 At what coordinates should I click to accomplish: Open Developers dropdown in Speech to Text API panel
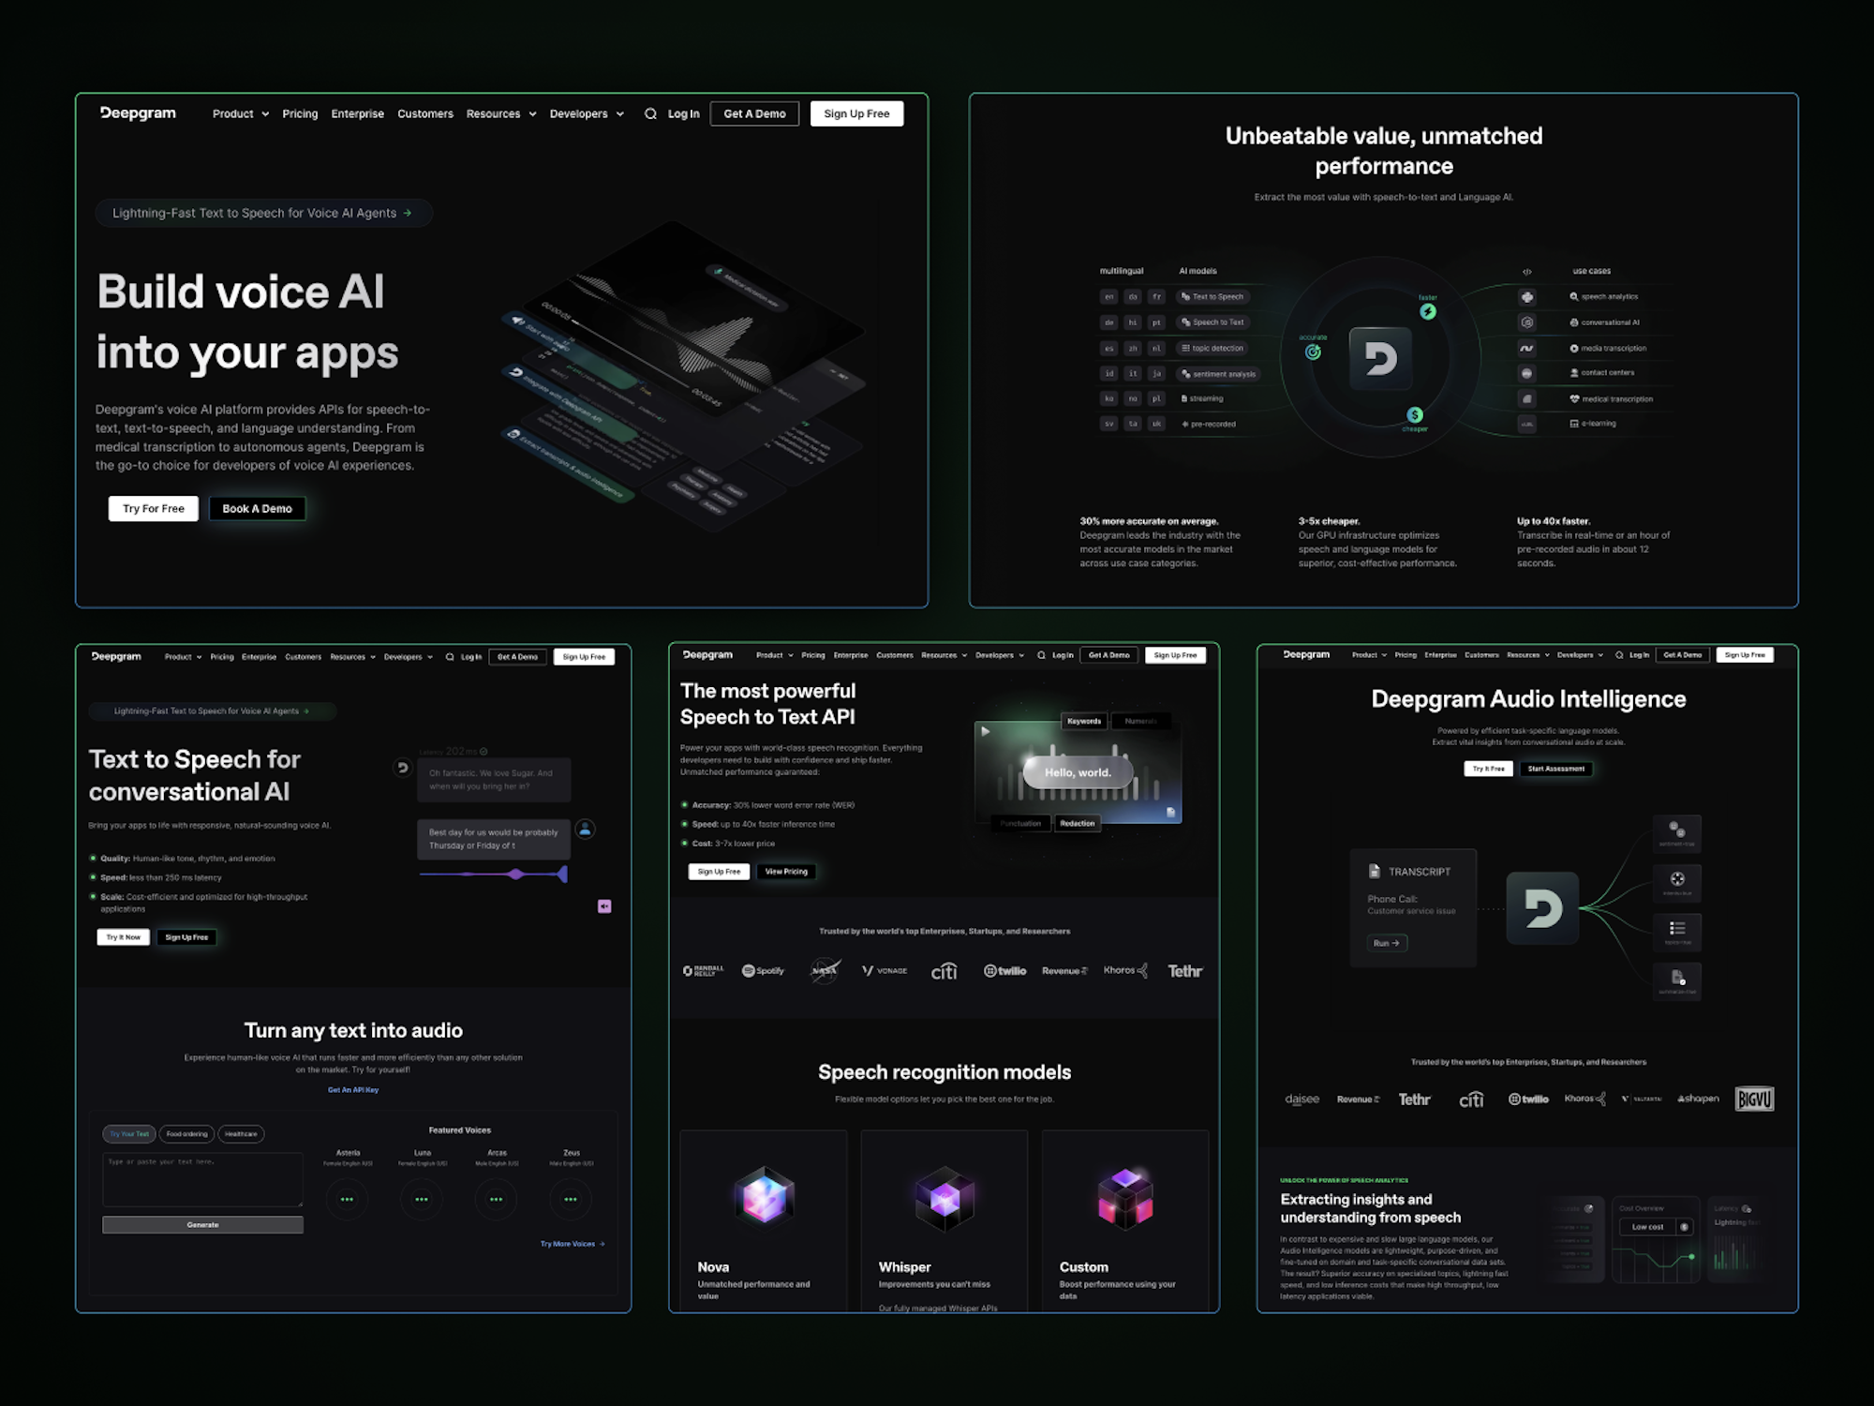click(1000, 655)
